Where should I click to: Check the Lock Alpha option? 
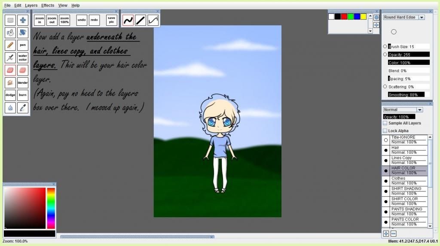385,131
